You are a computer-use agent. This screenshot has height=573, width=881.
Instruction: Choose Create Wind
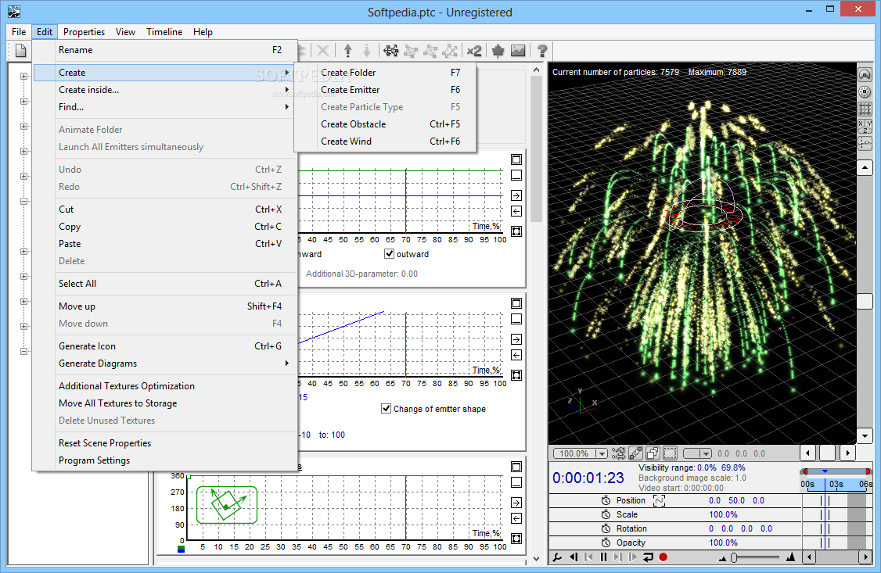[386, 141]
